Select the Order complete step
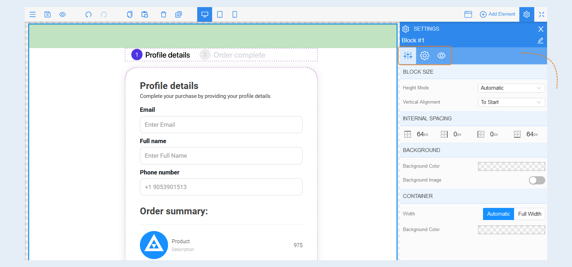 [x=232, y=55]
